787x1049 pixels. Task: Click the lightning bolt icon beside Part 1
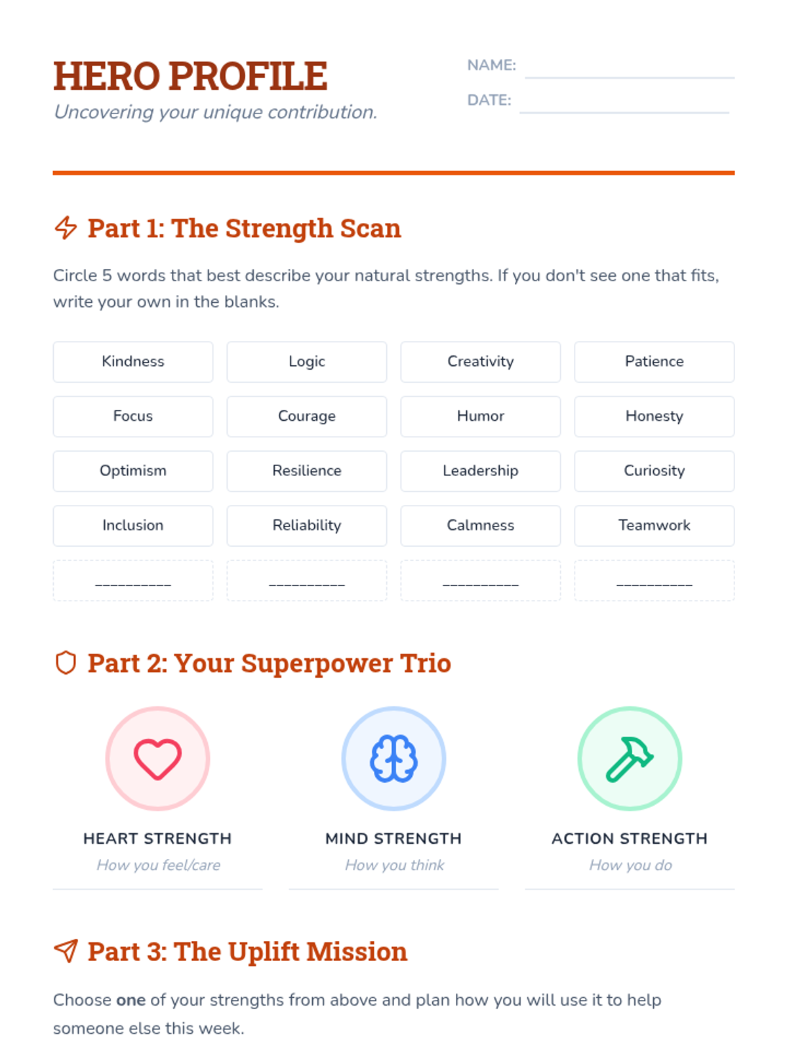[66, 228]
